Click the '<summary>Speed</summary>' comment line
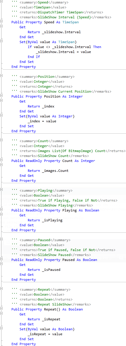 (44, 2)
